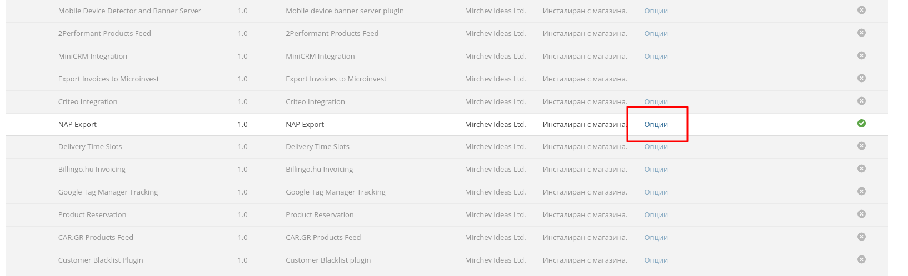Click status icon in Delivery Time Slots row
The height and width of the screenshot is (276, 908).
coord(861,146)
